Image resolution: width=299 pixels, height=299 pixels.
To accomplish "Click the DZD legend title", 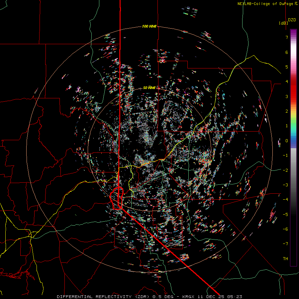I will click(292, 20).
